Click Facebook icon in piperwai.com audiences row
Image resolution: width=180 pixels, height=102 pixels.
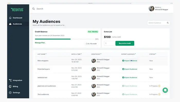(x=123, y=86)
